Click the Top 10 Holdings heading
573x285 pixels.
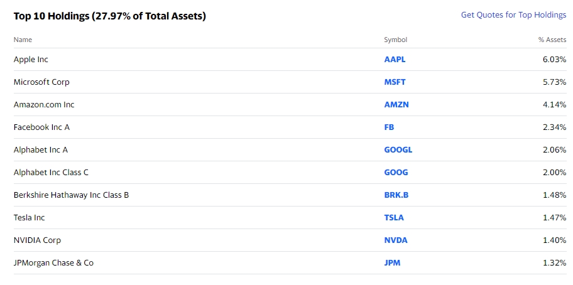point(109,16)
